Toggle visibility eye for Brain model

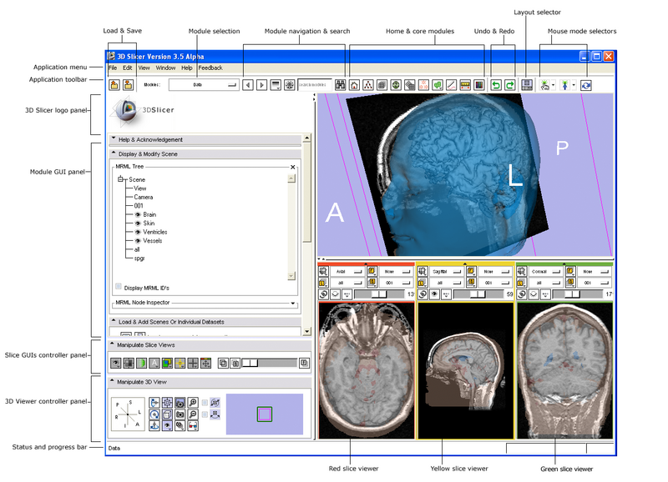137,214
